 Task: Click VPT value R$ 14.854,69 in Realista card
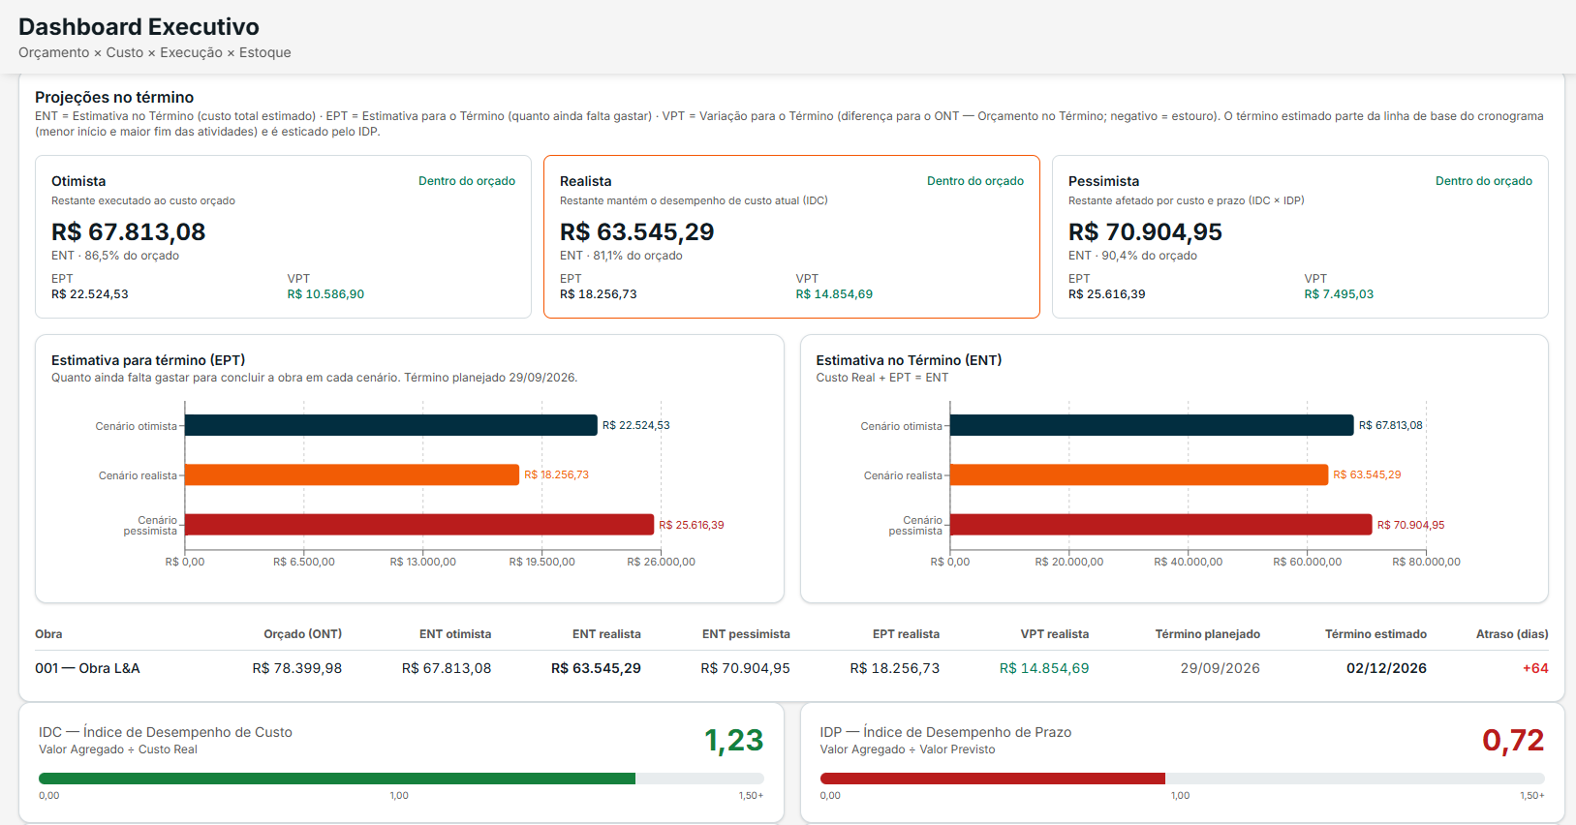[x=834, y=294]
